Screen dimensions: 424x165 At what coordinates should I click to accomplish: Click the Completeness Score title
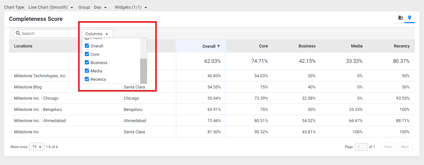pyautogui.click(x=36, y=19)
